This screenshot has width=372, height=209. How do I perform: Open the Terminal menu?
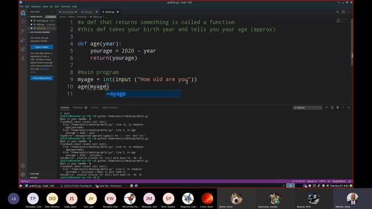point(66,6)
